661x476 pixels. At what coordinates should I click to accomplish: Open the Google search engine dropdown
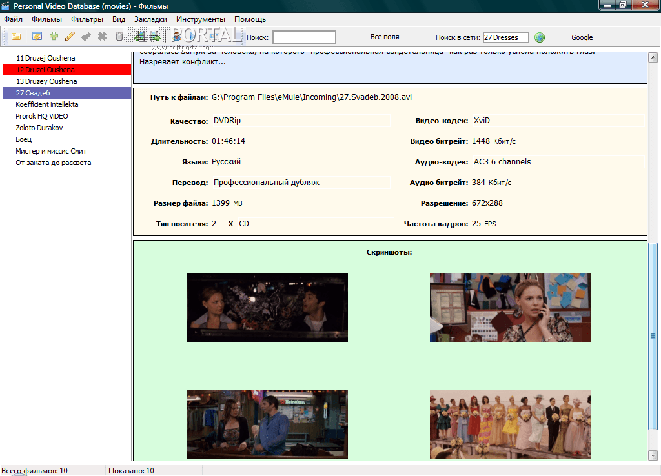click(x=582, y=37)
